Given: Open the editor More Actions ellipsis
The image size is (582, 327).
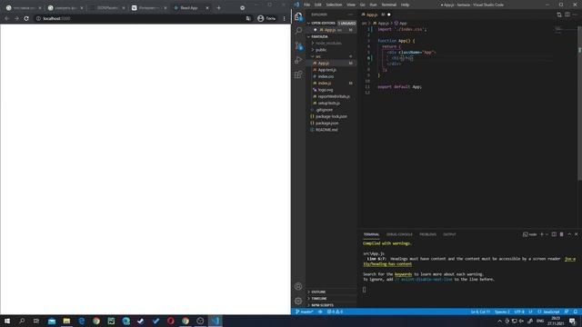Looking at the screenshot, I should (575, 15).
